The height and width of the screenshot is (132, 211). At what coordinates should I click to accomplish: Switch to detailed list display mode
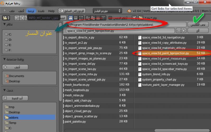click(x=76, y=18)
